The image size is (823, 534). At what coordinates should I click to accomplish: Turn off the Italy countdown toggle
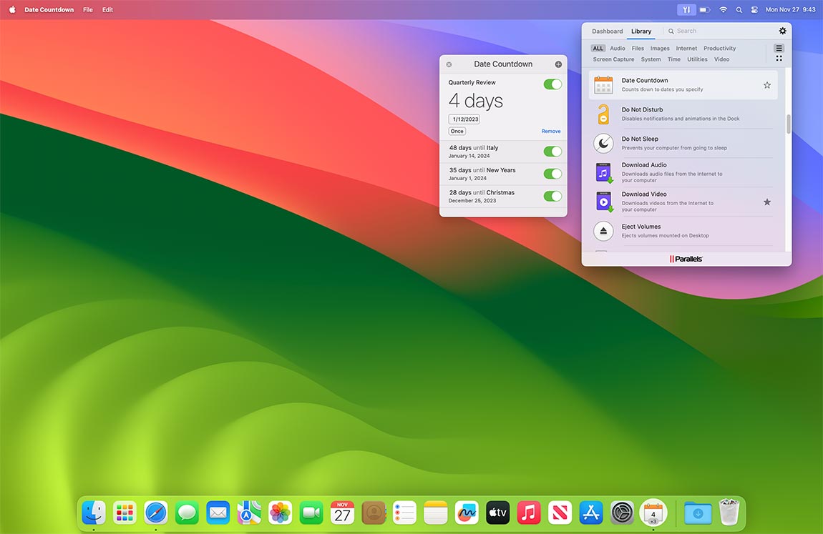552,152
